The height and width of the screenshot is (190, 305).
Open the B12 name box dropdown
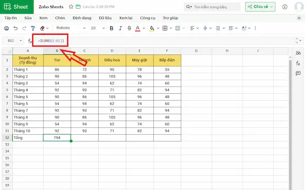(20, 41)
